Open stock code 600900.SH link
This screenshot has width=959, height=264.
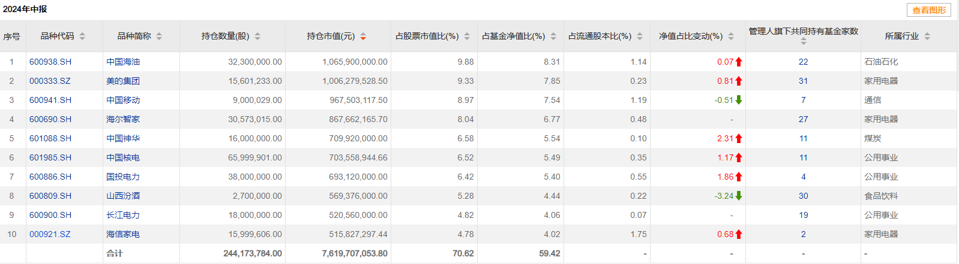point(50,215)
